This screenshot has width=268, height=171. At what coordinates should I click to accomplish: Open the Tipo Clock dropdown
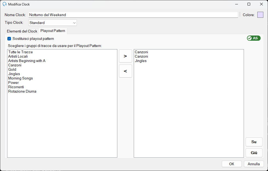click(53, 23)
